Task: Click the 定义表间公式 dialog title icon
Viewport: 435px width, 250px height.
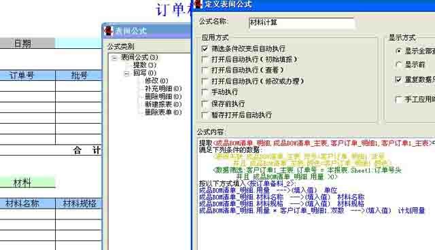Action: pyautogui.click(x=198, y=3)
